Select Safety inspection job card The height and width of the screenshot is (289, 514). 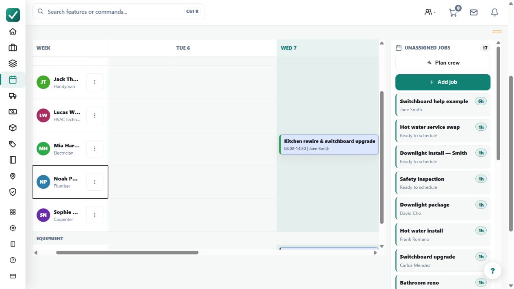(x=443, y=183)
